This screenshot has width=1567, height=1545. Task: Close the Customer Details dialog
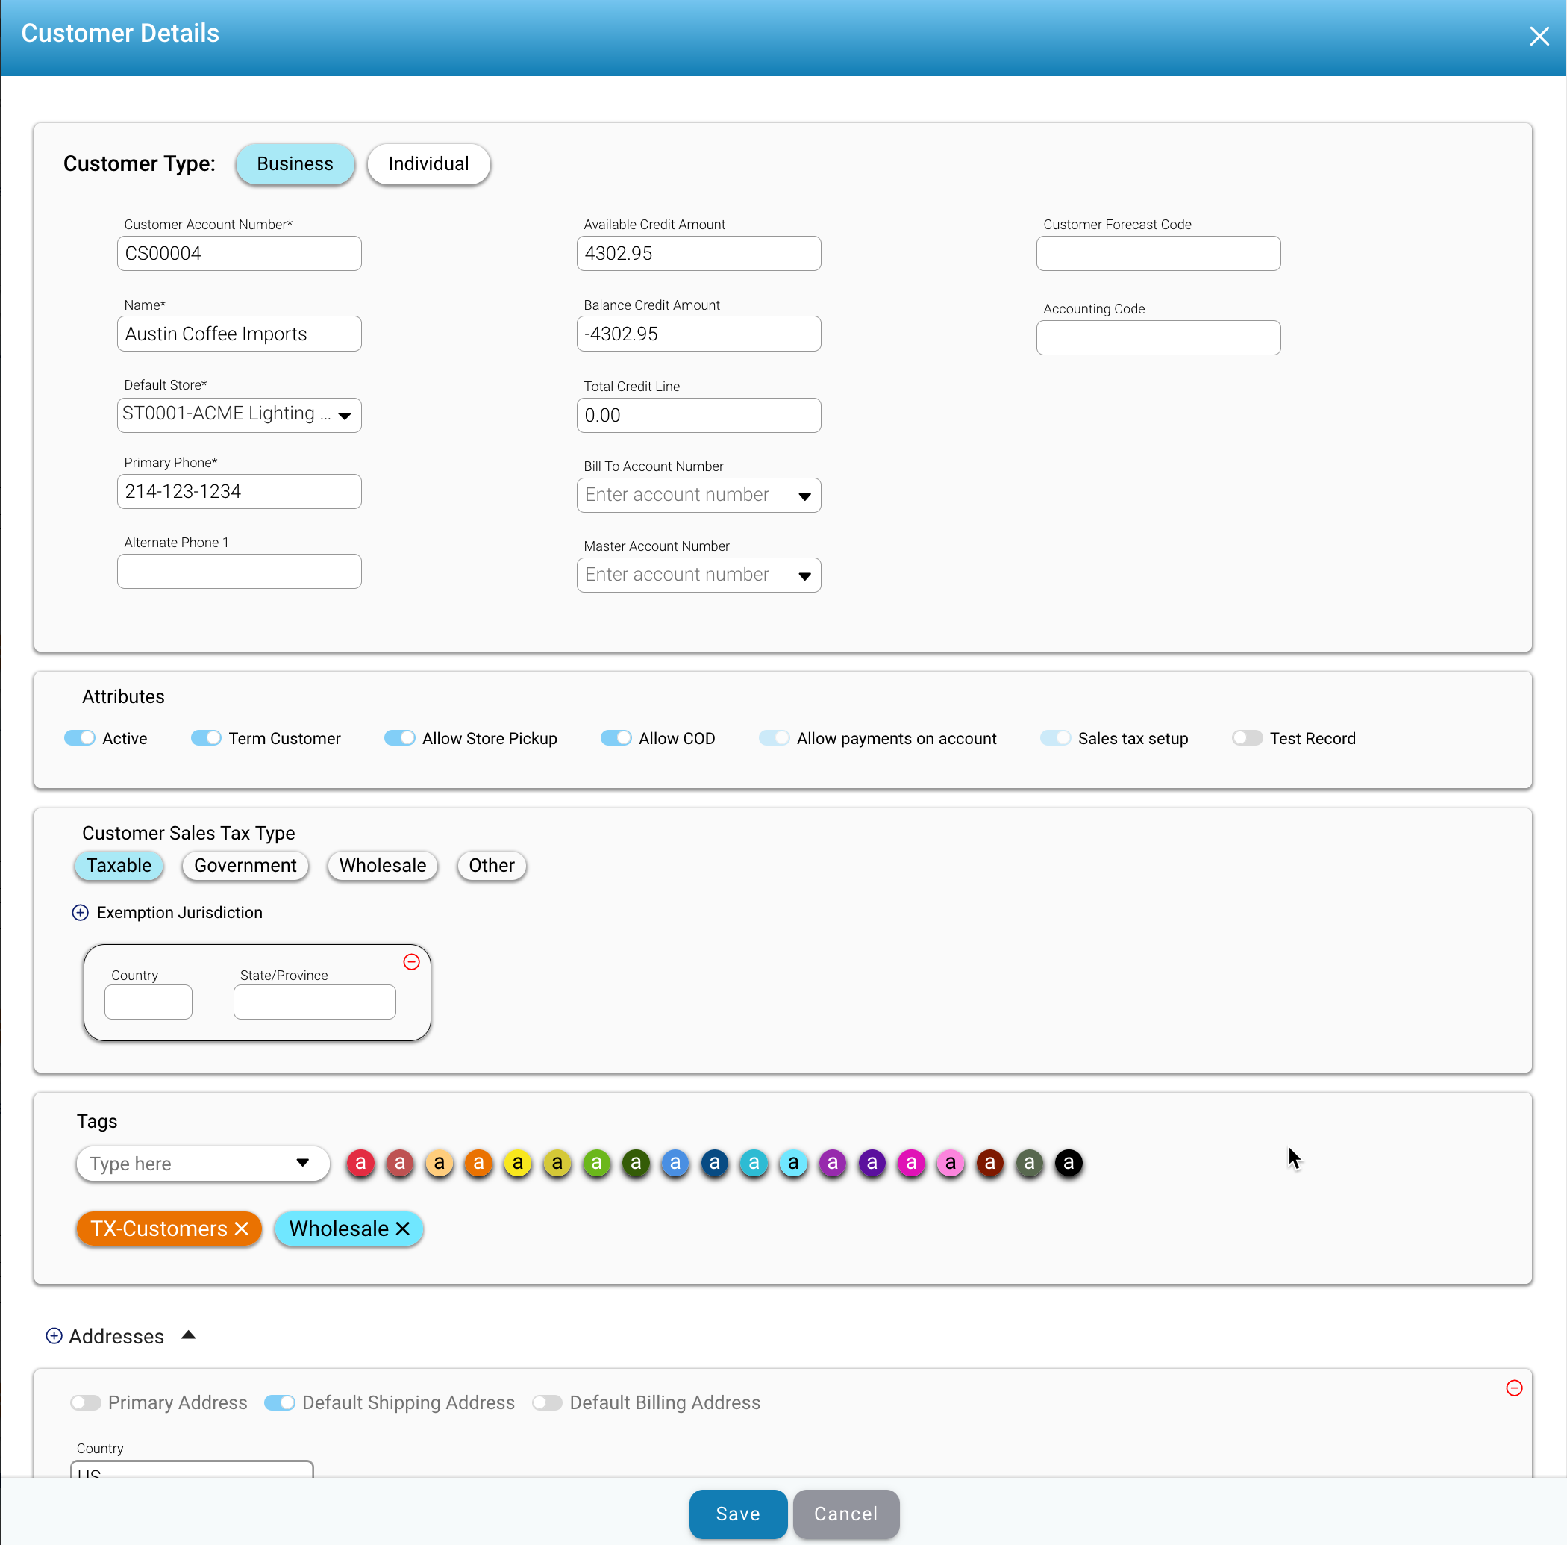(1539, 36)
